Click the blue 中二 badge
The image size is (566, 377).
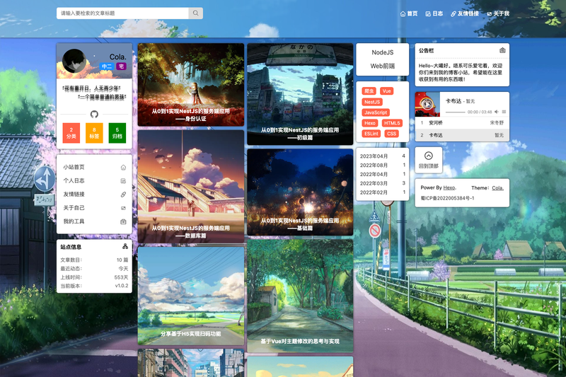pos(107,66)
